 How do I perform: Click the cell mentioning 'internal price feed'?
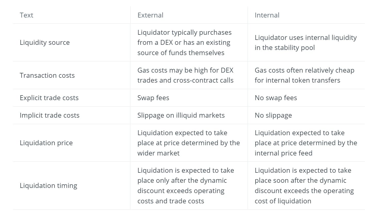tap(306, 143)
